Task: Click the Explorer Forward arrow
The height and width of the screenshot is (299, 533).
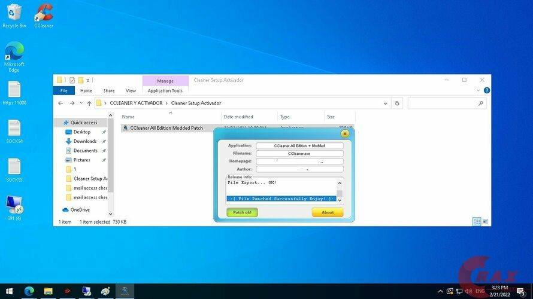Action: [x=72, y=103]
